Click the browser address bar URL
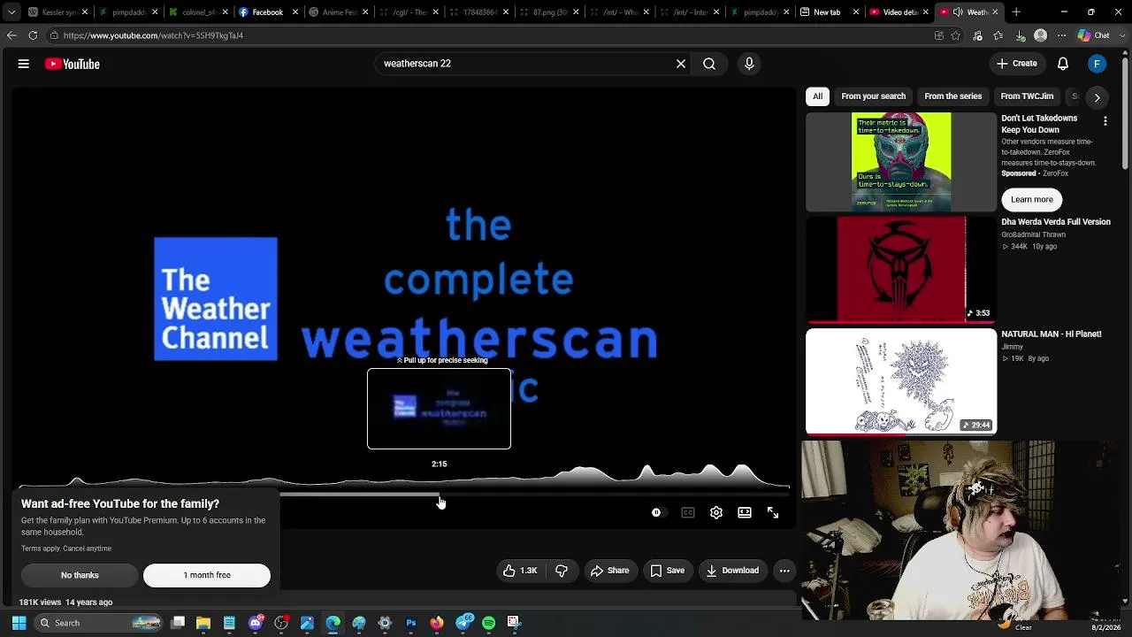Image resolution: width=1132 pixels, height=637 pixels. click(x=153, y=35)
